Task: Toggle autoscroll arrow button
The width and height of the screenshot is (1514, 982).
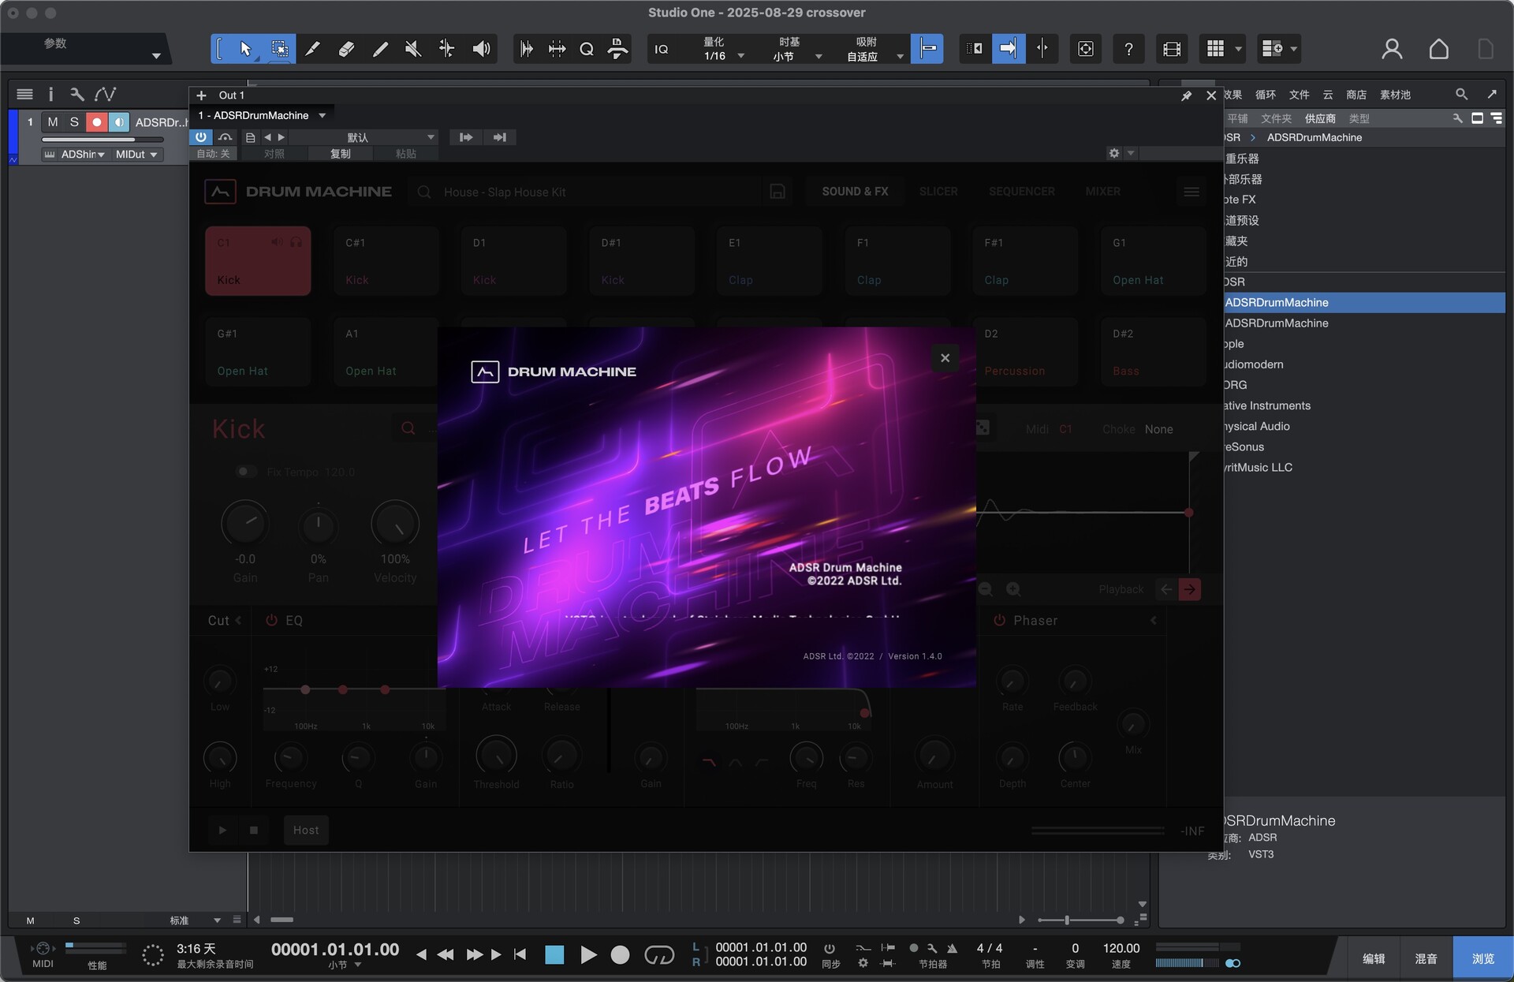Action: [x=1009, y=49]
